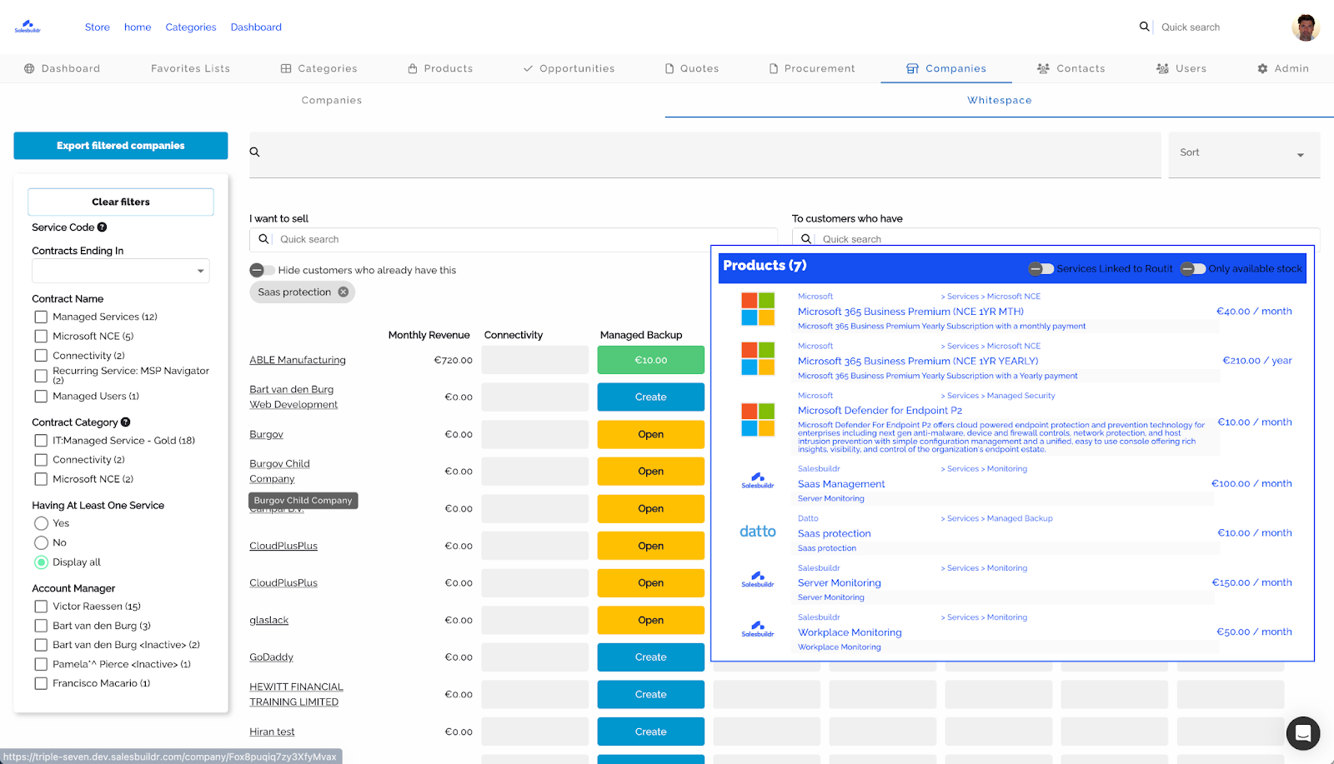Image resolution: width=1334 pixels, height=764 pixels.
Task: Click the Salesbuildr logo at top left
Action: coord(28,27)
